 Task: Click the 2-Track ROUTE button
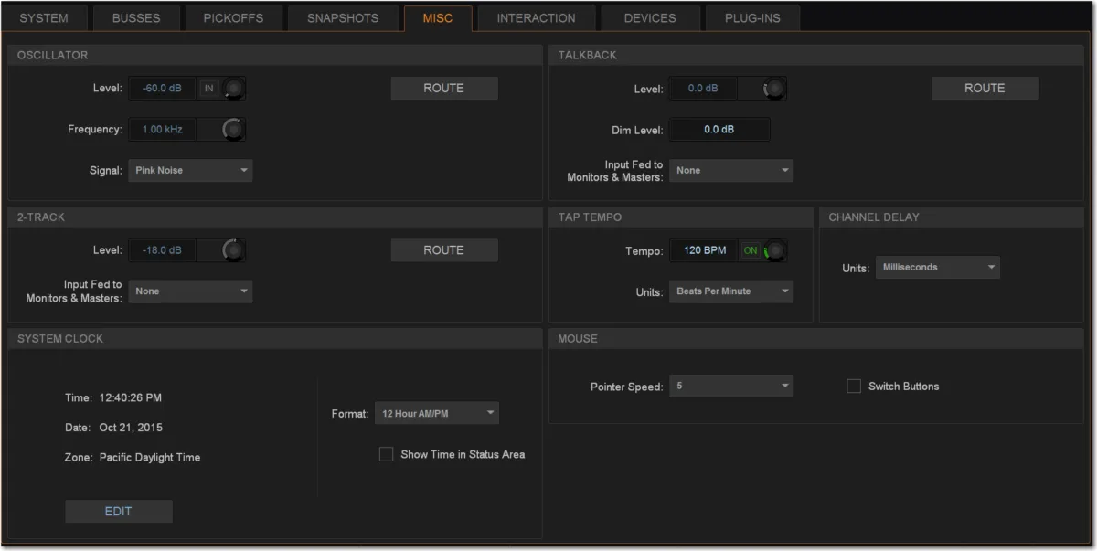click(x=444, y=250)
